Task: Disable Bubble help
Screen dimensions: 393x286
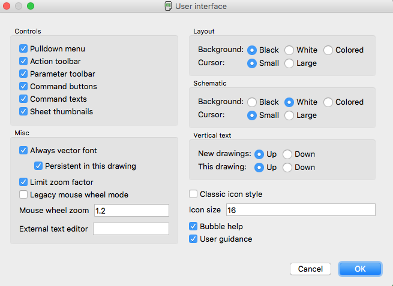Action: coord(193,226)
